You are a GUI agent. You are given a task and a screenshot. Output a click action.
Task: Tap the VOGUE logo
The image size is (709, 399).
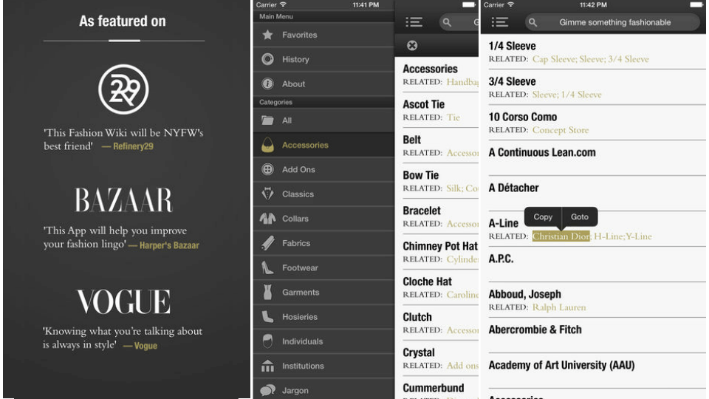[x=123, y=301]
